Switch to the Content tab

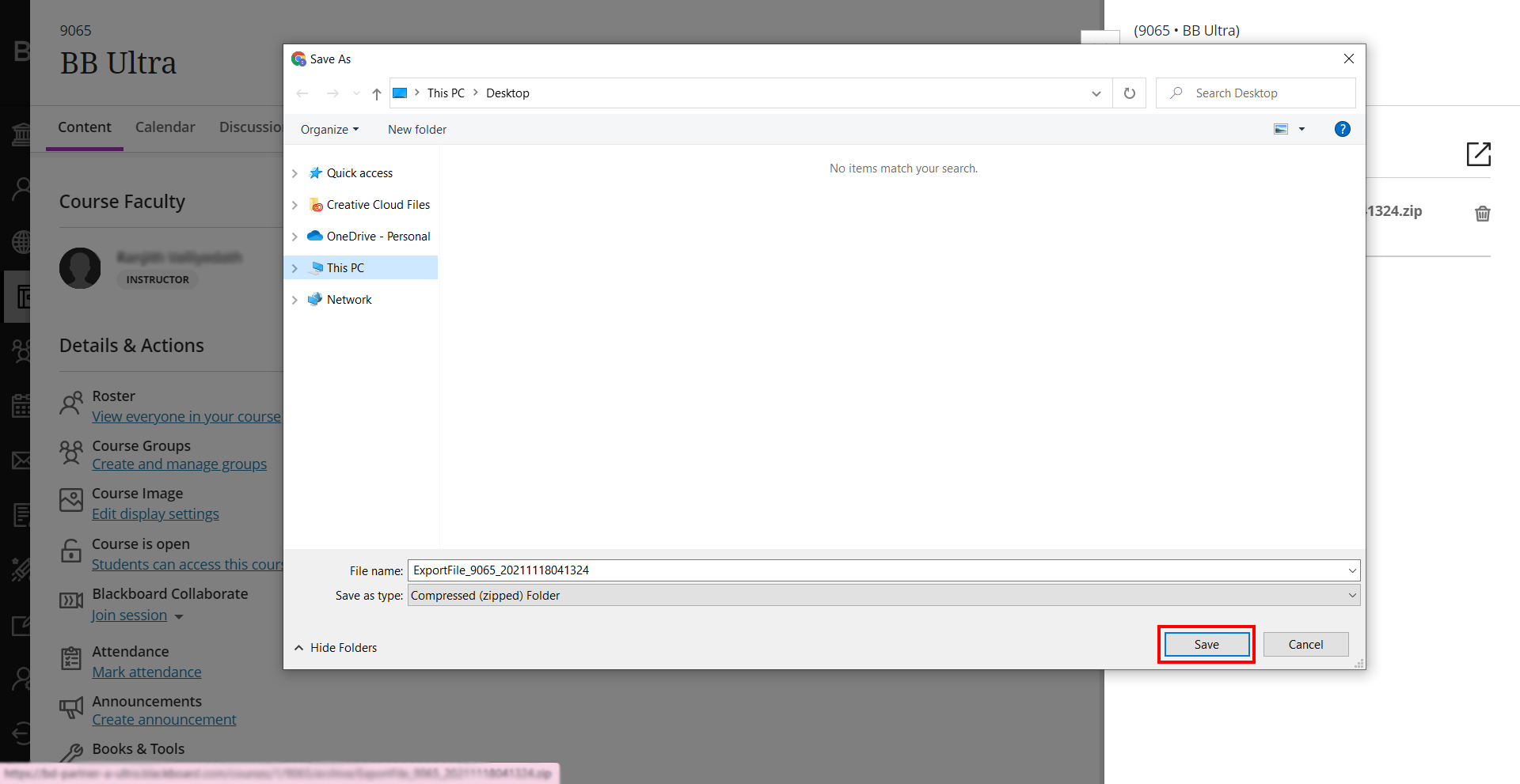[85, 127]
